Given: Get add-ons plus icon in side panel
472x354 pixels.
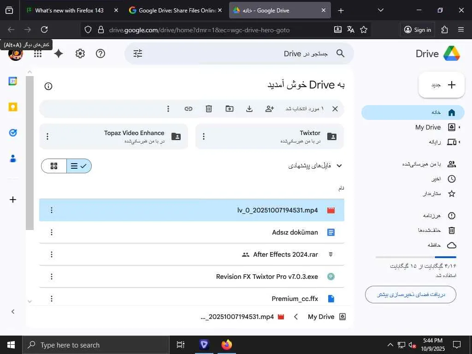Looking at the screenshot, I should (x=12, y=200).
